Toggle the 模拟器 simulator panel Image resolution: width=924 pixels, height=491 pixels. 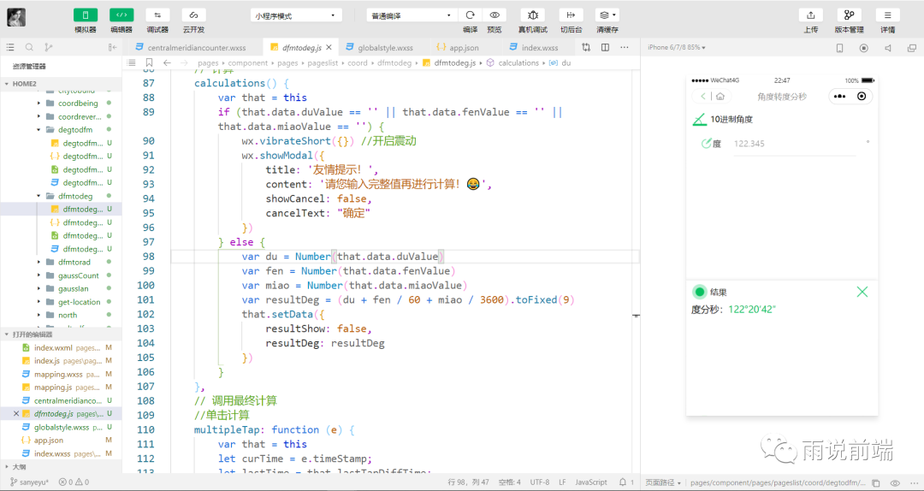[x=86, y=15]
